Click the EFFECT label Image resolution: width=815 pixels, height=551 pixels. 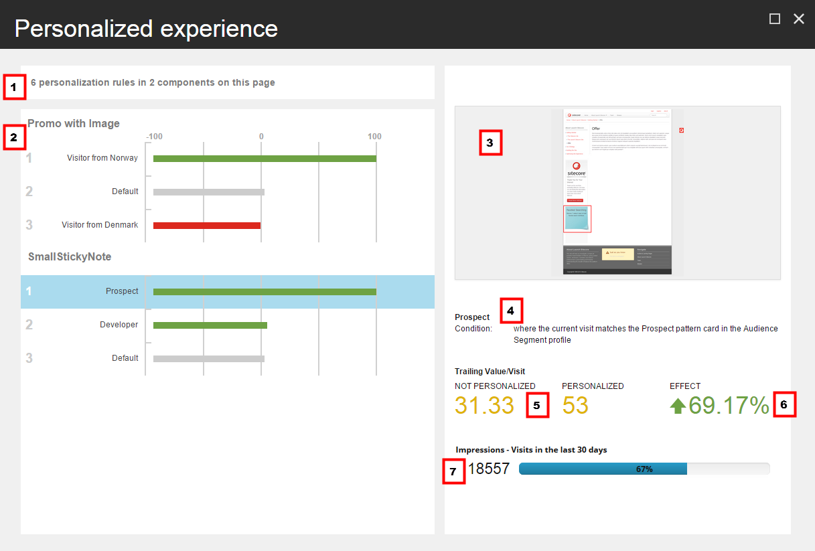click(685, 386)
